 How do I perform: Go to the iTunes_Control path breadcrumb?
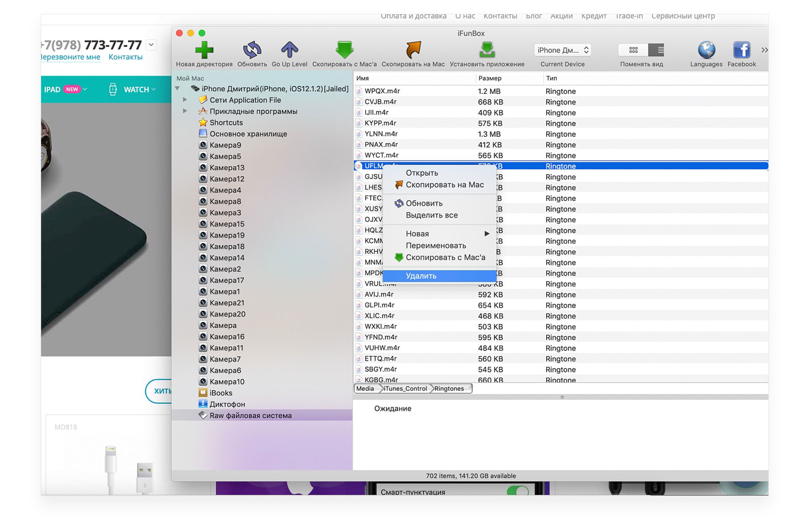pos(405,389)
